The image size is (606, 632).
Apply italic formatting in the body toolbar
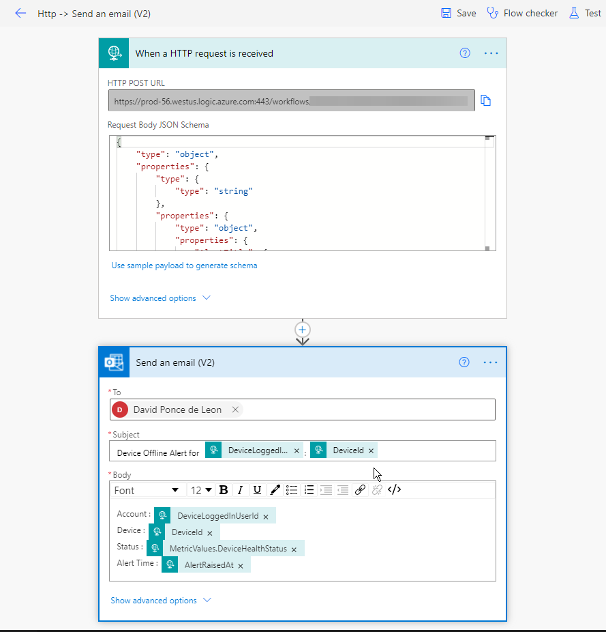click(x=240, y=489)
